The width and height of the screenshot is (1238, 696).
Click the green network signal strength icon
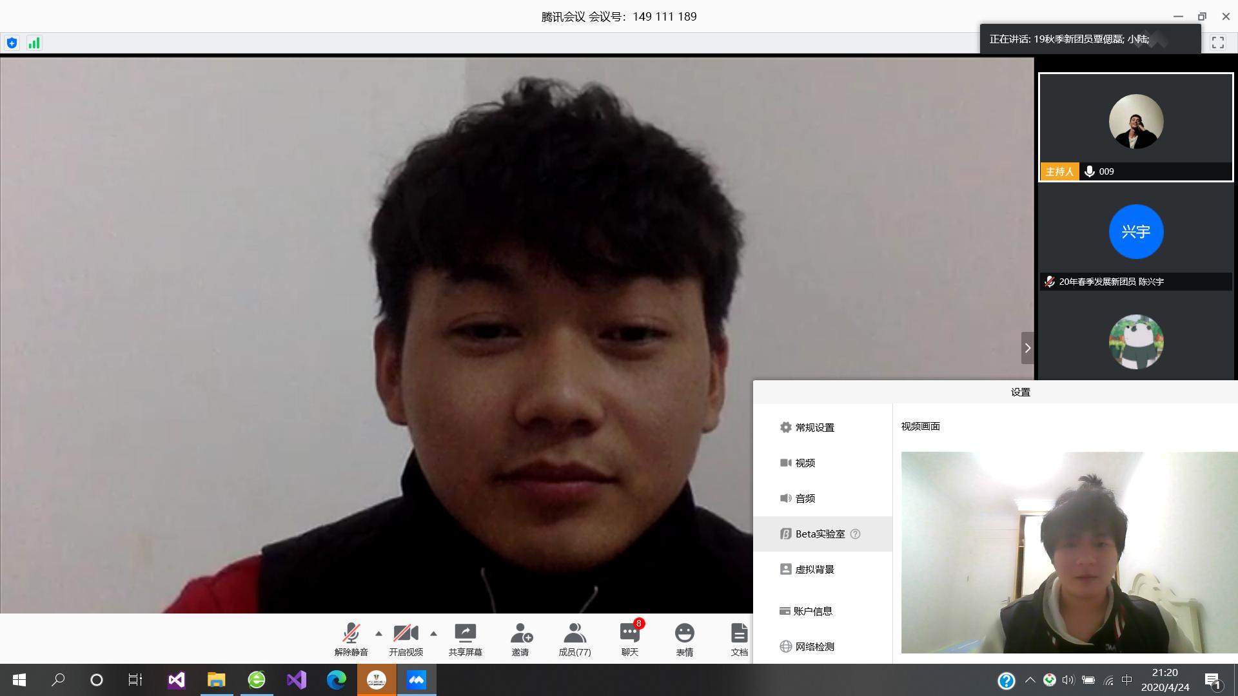34,43
